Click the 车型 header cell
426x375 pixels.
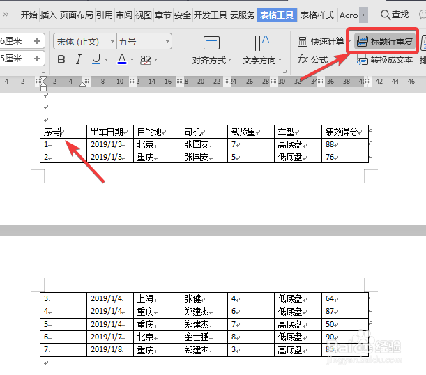[298, 132]
